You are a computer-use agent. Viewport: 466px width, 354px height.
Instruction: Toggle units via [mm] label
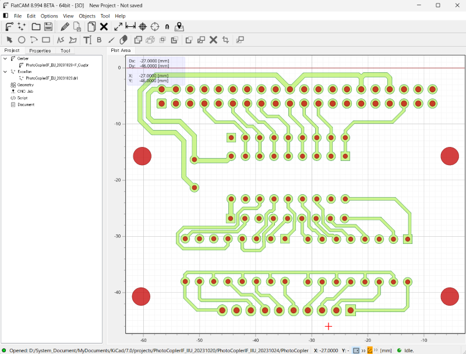coord(386,350)
